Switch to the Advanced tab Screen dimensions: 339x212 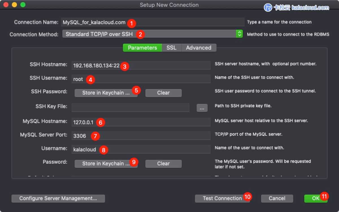[199, 48]
